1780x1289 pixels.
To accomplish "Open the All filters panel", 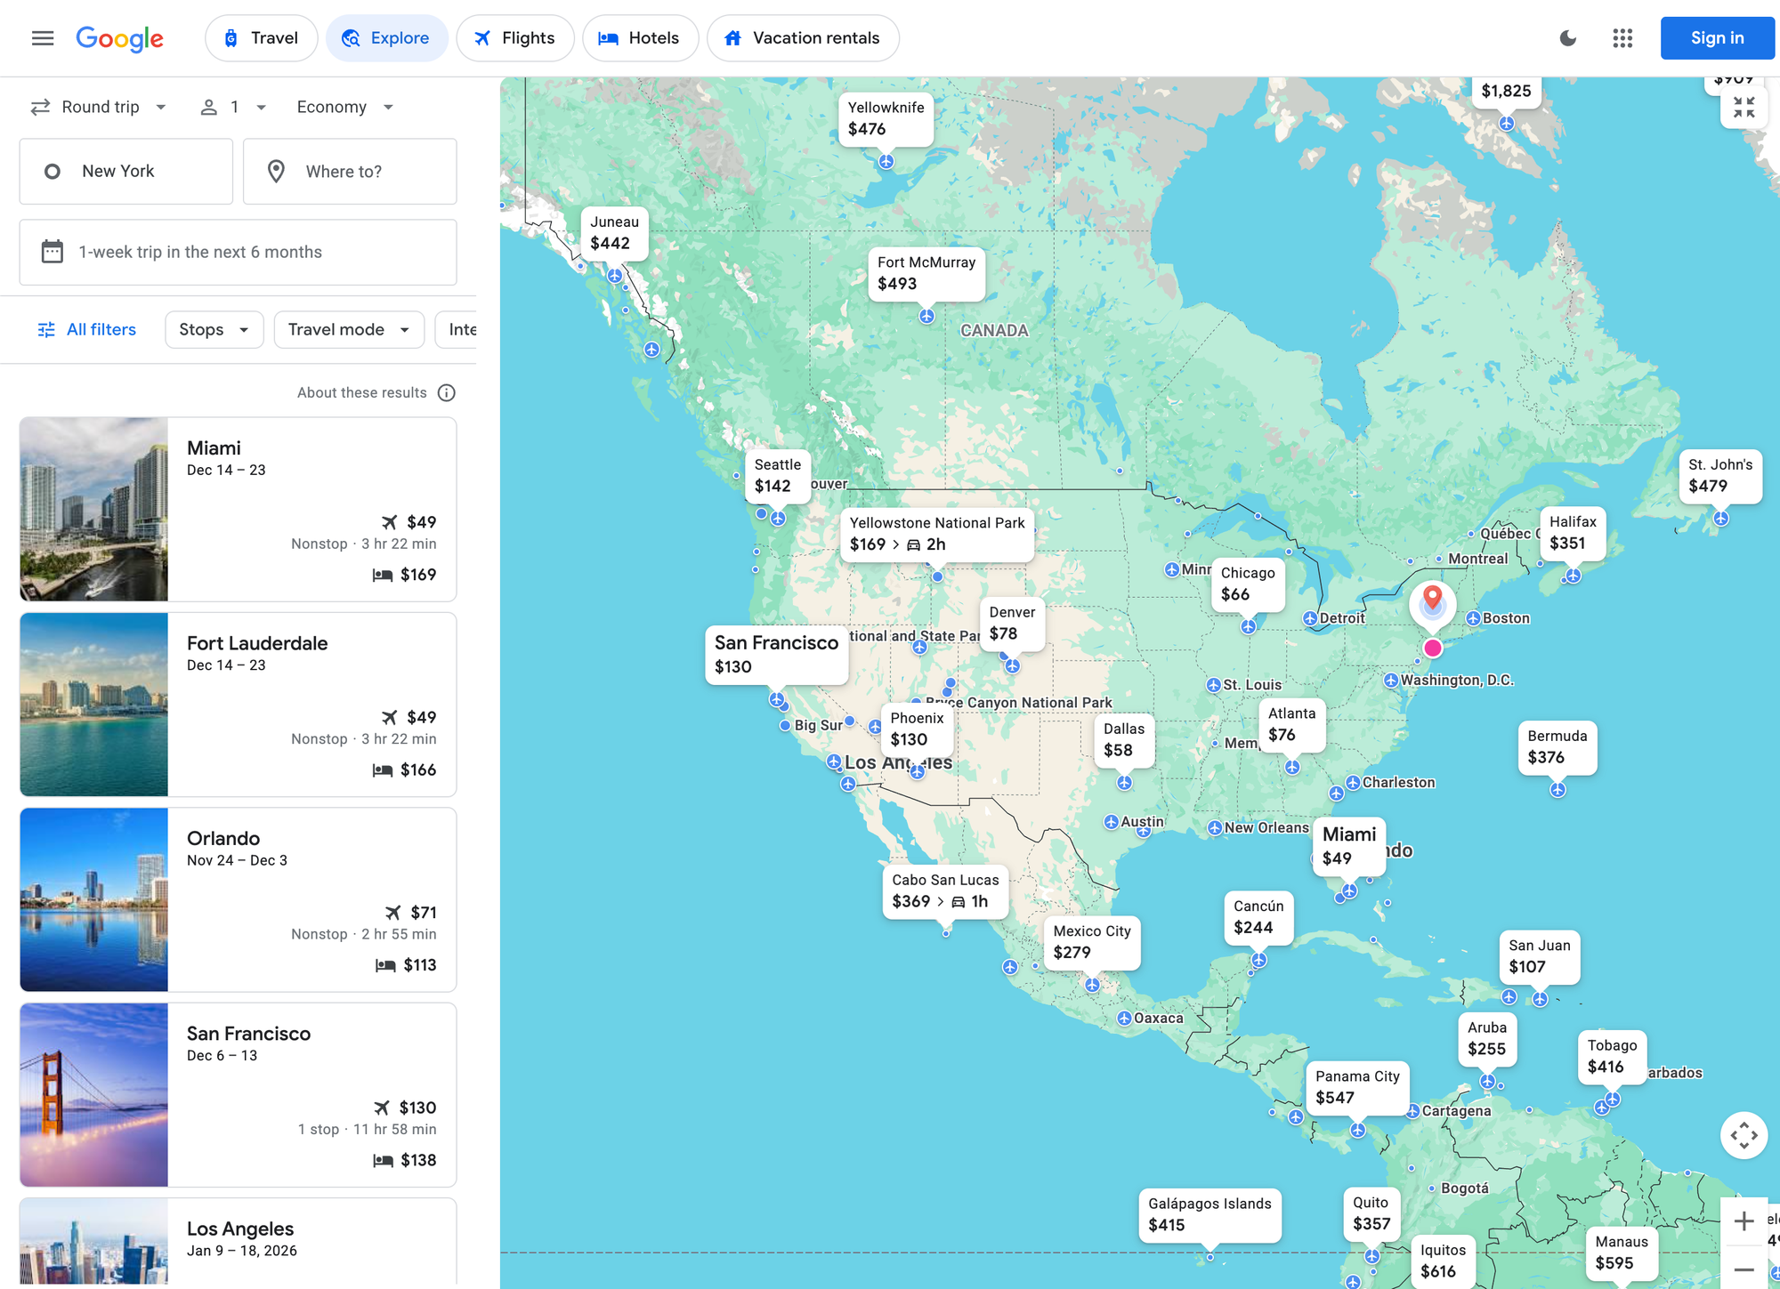I will (87, 330).
